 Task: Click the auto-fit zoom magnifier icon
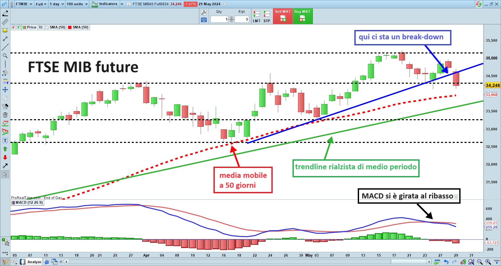click(471, 262)
